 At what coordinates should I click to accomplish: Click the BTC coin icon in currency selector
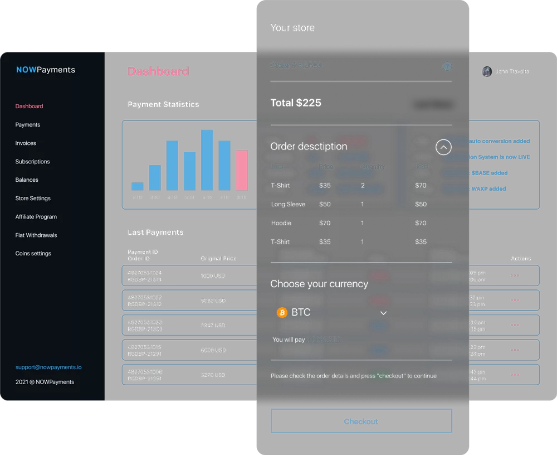[282, 313]
